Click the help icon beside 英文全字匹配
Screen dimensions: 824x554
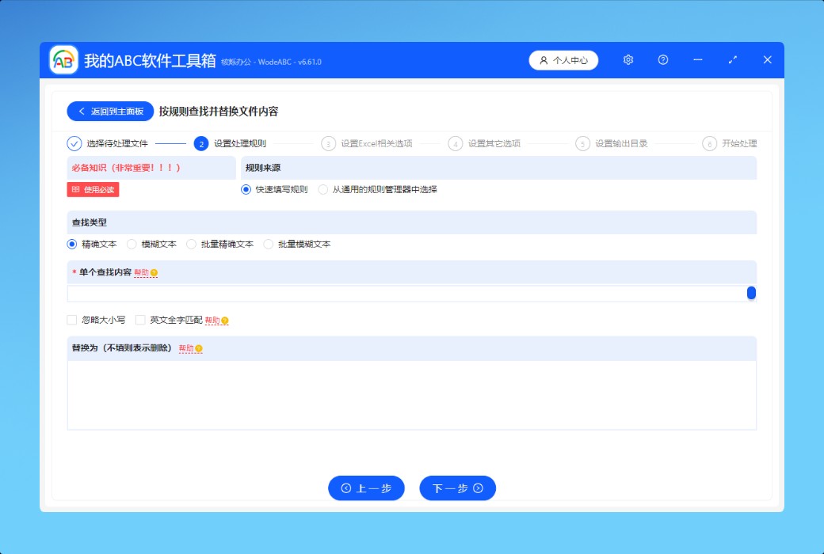click(x=225, y=321)
